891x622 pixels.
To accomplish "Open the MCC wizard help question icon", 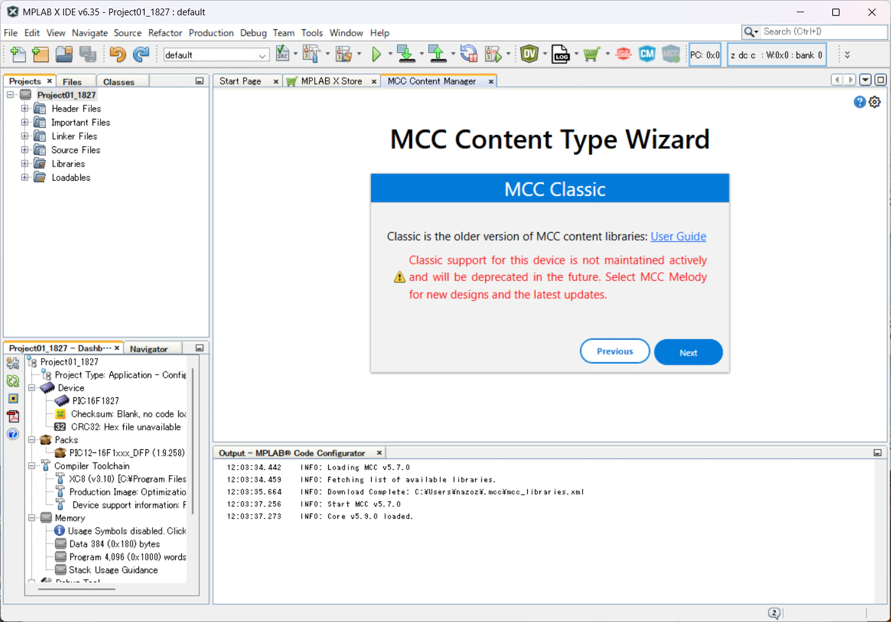I will (x=860, y=102).
